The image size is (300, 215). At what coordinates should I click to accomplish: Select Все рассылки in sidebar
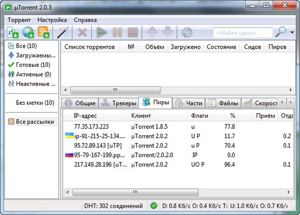pyautogui.click(x=31, y=121)
